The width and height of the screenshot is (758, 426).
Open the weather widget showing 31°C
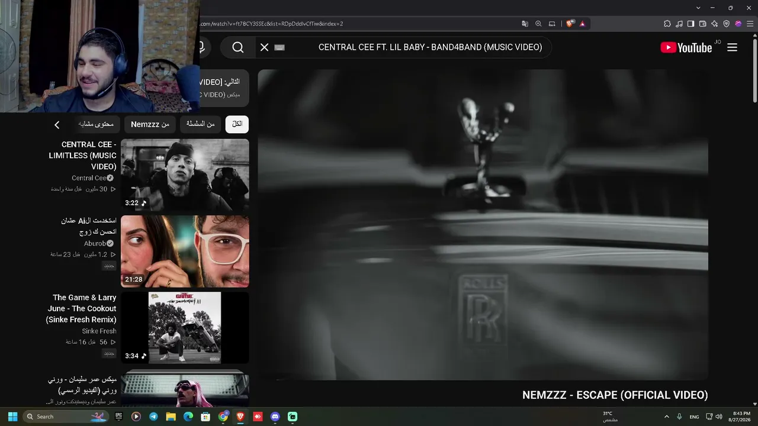pyautogui.click(x=609, y=417)
